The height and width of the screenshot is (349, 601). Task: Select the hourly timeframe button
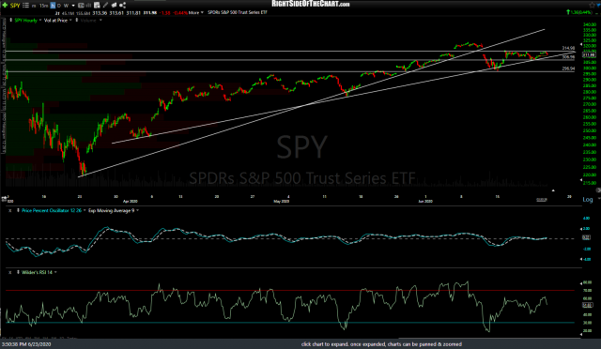53,6
